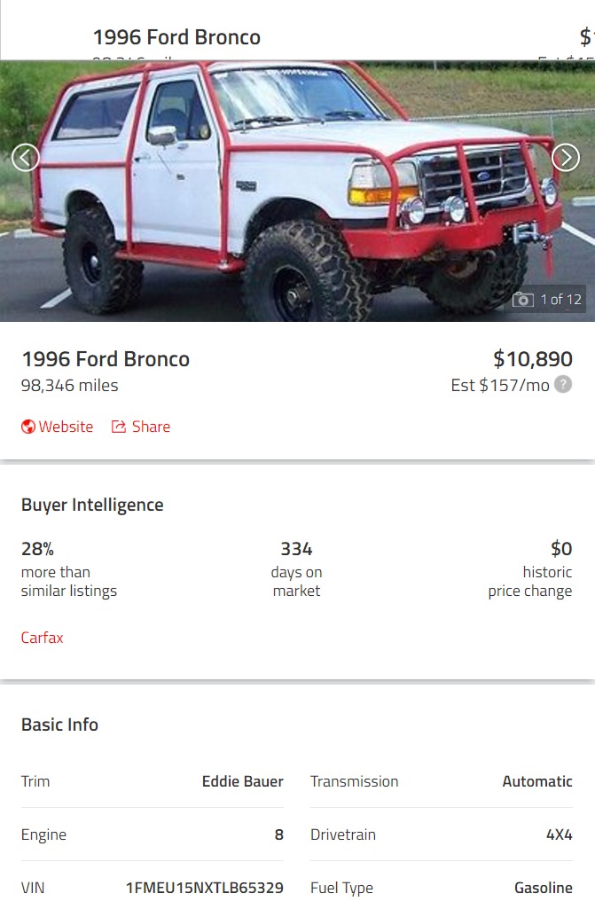The height and width of the screenshot is (901, 595).
Task: Click the sticky header Bronco title
Action: (176, 37)
